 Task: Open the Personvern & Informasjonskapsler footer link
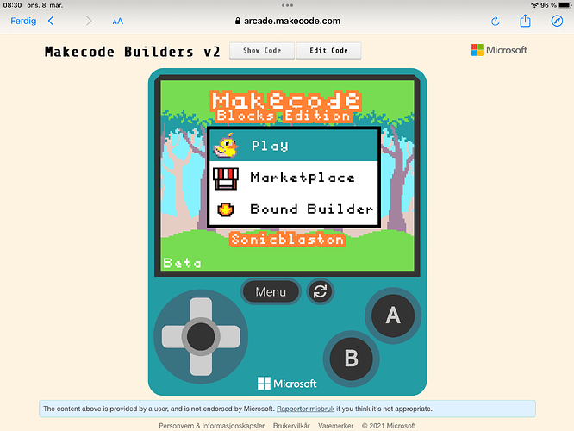click(212, 426)
